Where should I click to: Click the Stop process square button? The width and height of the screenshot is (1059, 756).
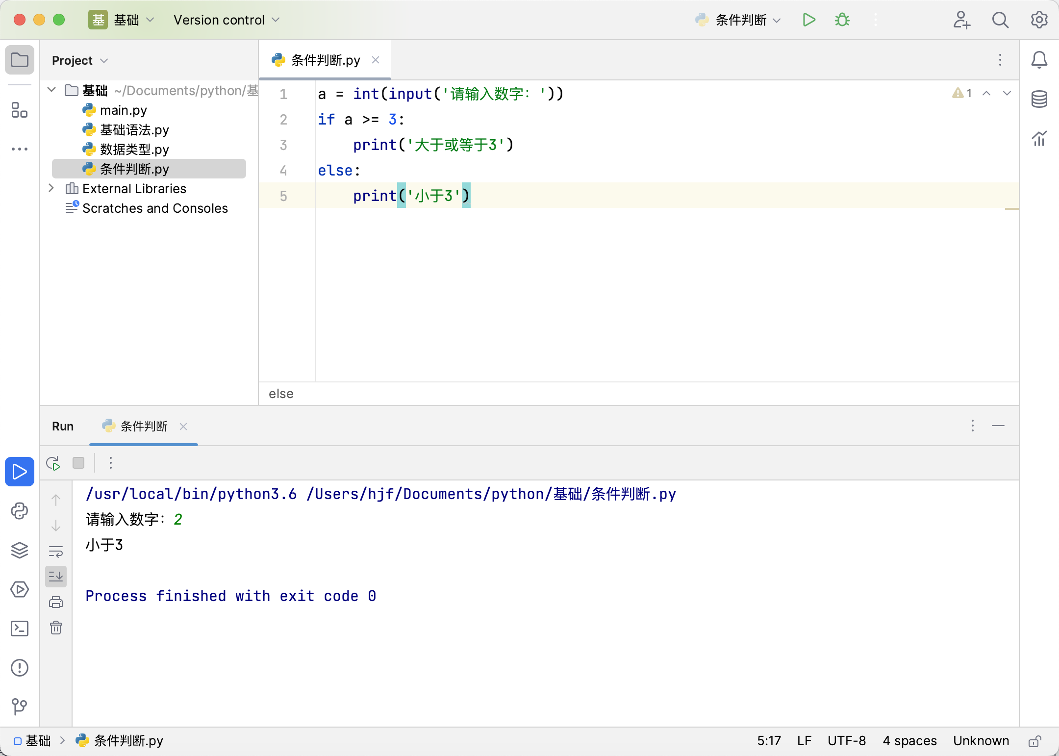point(78,463)
